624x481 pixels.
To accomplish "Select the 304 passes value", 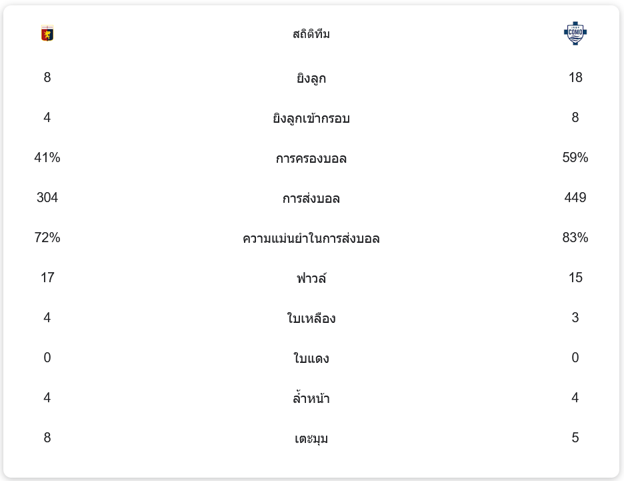I will [x=47, y=197].
